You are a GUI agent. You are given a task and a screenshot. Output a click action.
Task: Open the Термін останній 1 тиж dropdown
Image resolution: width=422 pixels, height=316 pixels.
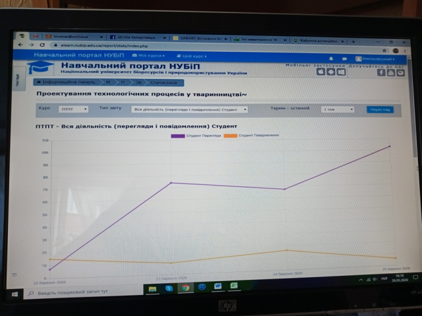coord(338,109)
